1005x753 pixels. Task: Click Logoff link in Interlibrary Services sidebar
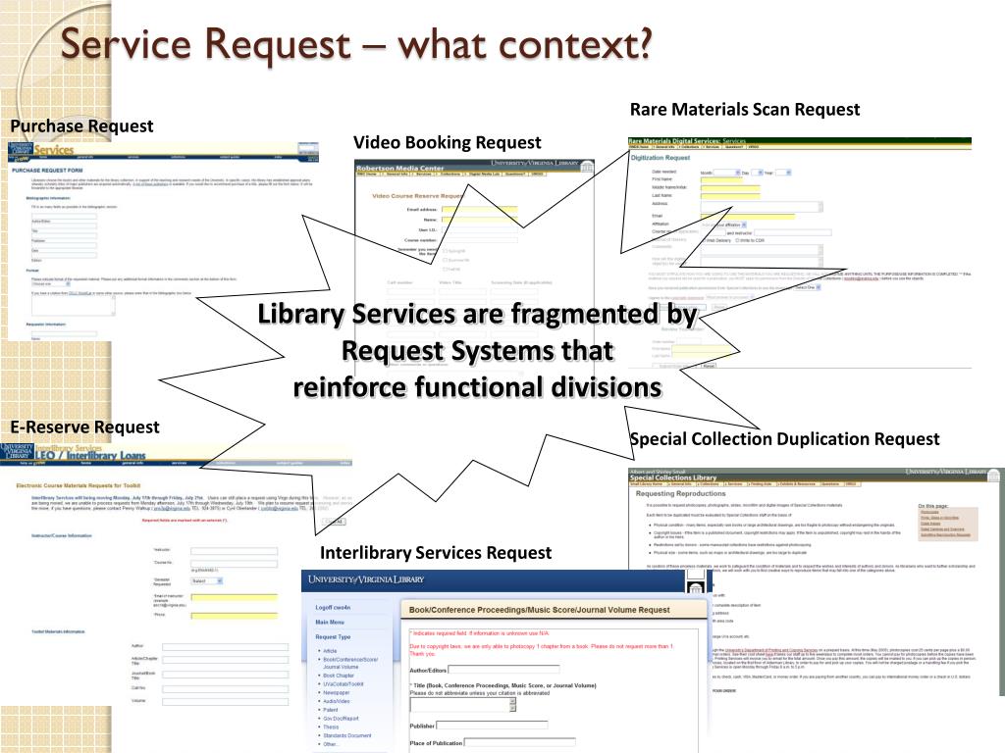[x=333, y=607]
